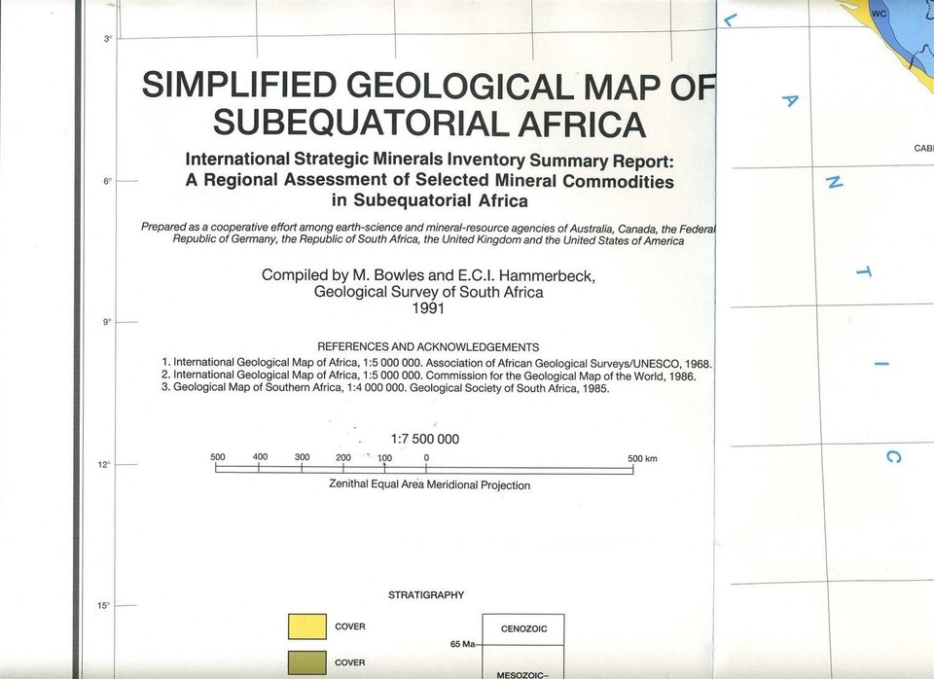934x679 pixels.
Task: Click 'Compiled by M. Bowles and E.C.I. Hammerbeck,'
Action: coord(428,275)
